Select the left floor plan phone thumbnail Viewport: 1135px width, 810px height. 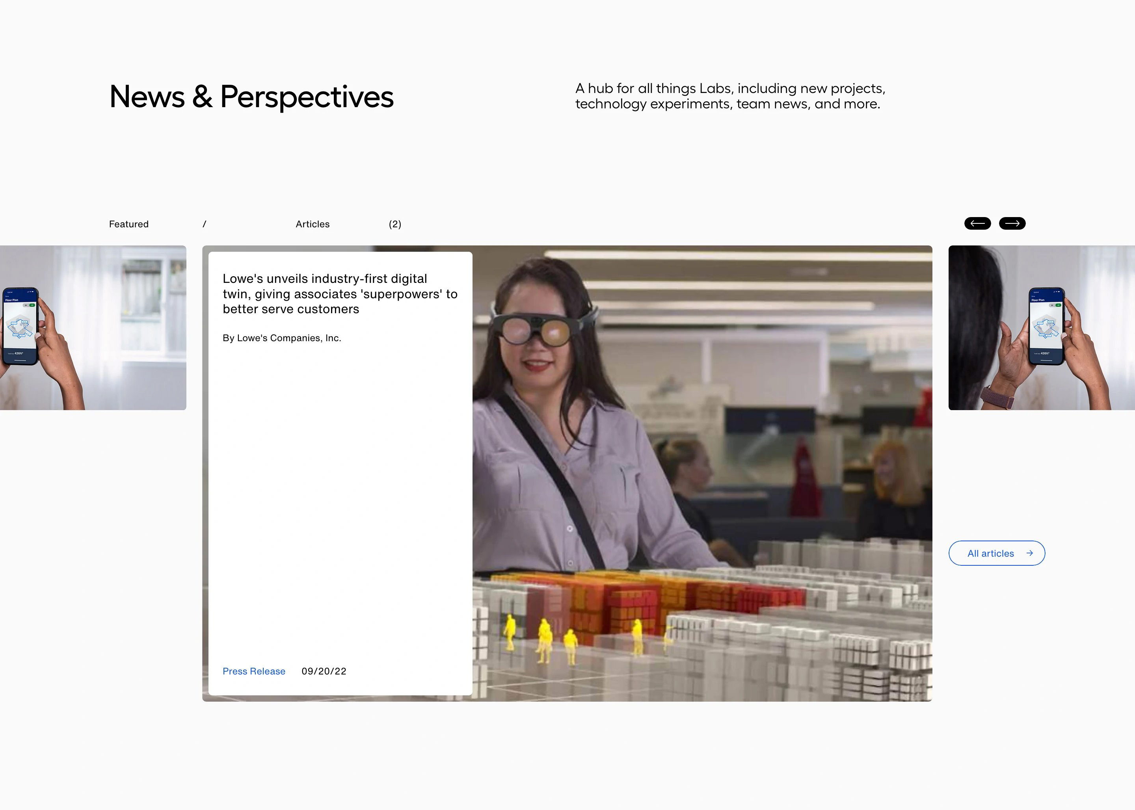(93, 328)
